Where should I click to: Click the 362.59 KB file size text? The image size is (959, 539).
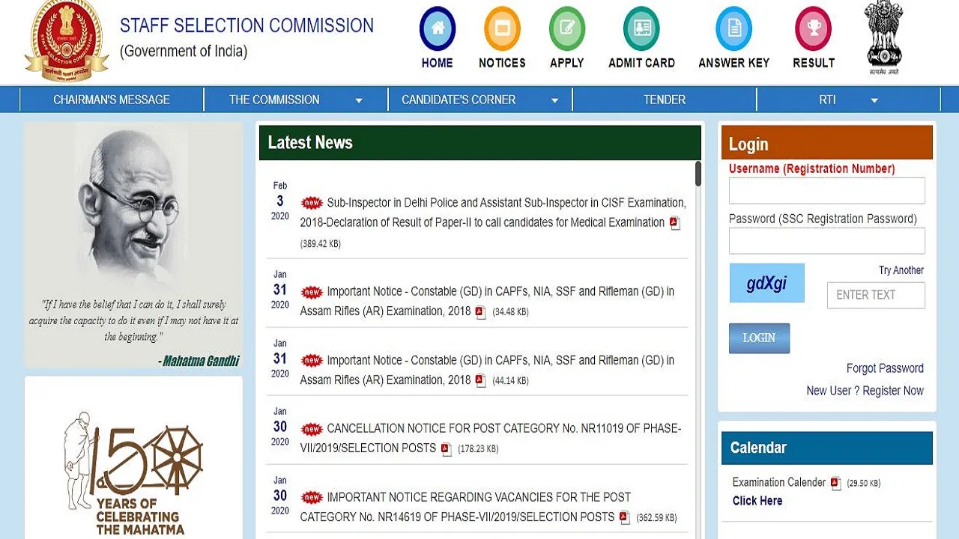pos(656,517)
